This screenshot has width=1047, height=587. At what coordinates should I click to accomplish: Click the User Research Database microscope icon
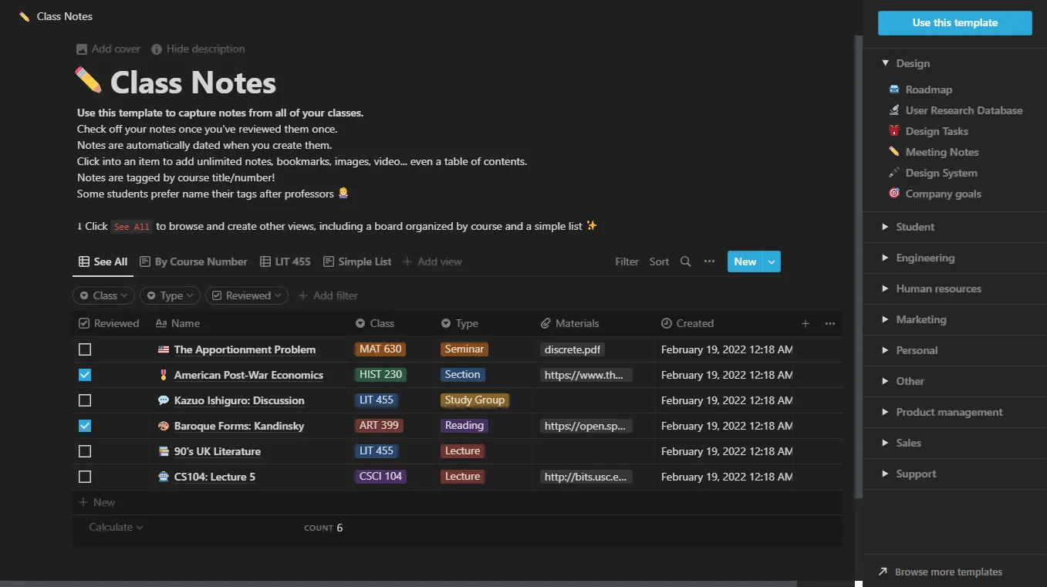coord(894,110)
